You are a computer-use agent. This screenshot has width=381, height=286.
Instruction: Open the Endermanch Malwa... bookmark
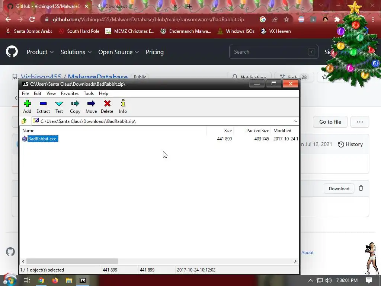(186, 31)
